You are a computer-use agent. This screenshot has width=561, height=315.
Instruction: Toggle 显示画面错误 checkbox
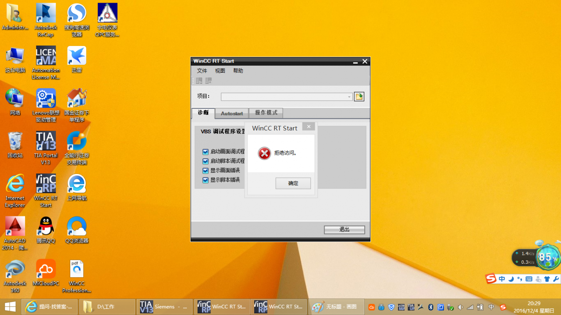click(x=206, y=170)
